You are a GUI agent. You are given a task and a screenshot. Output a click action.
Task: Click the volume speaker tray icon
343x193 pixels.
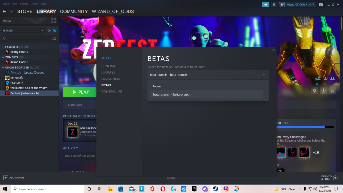[315, 189]
